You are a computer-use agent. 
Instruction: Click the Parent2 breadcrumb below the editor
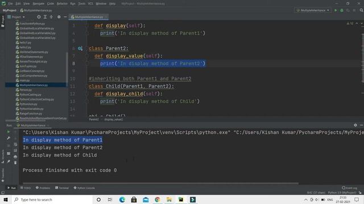94,120
